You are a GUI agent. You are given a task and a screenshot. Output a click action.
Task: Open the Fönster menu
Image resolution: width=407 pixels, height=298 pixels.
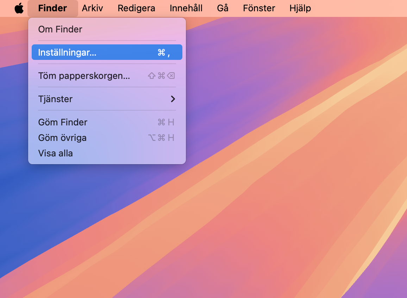pyautogui.click(x=259, y=8)
